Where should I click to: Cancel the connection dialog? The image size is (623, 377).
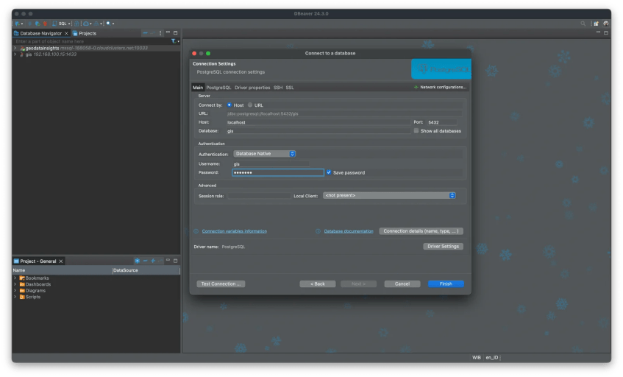pyautogui.click(x=402, y=284)
